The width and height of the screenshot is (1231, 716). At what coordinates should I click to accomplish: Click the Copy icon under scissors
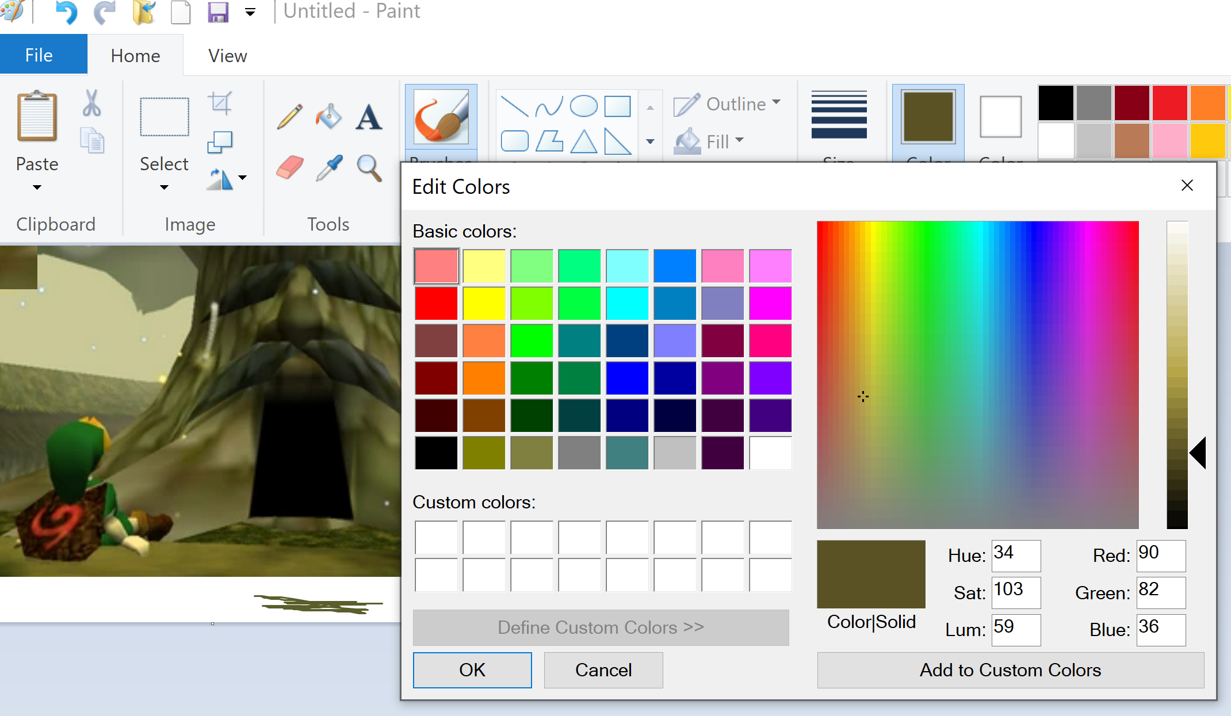click(92, 141)
